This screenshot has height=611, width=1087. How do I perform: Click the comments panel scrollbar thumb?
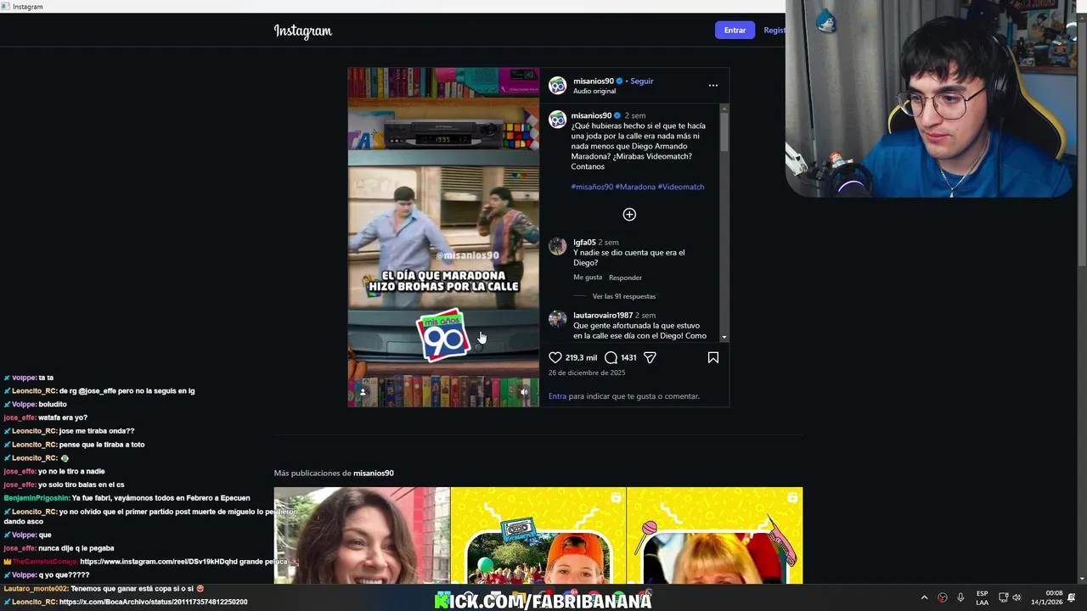tap(724, 132)
